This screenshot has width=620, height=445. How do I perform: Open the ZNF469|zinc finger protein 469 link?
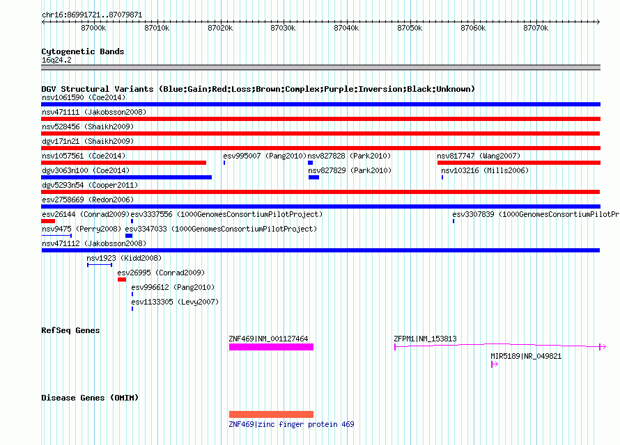tap(291, 424)
